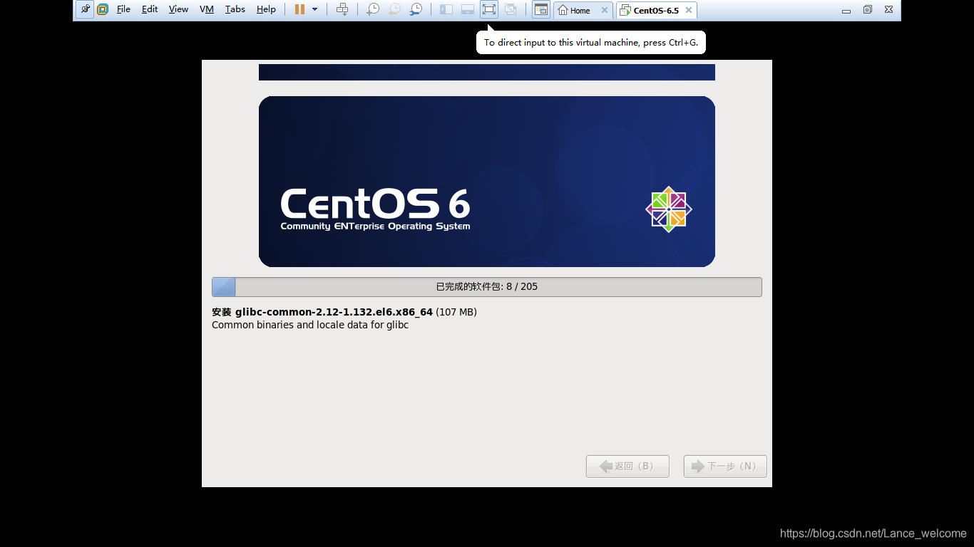Pause the virtual machine with the orange icon

(x=300, y=10)
